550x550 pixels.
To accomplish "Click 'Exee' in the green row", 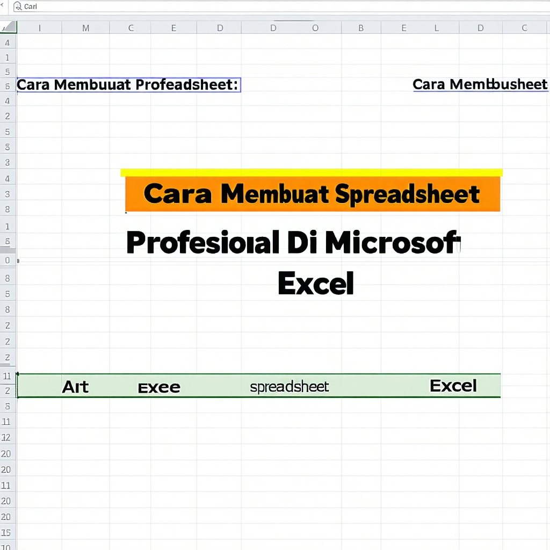I will (159, 388).
